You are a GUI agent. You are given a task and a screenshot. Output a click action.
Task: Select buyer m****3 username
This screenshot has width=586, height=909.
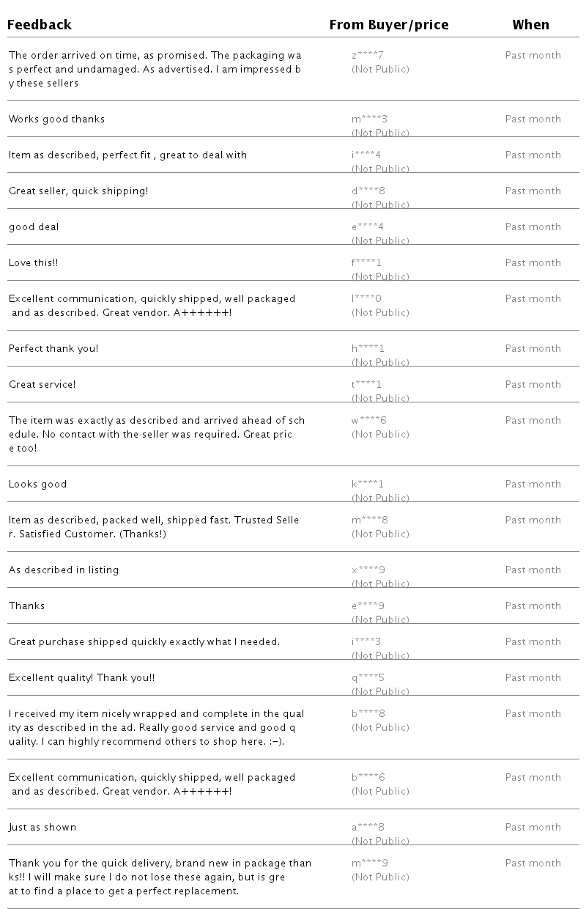tap(369, 119)
